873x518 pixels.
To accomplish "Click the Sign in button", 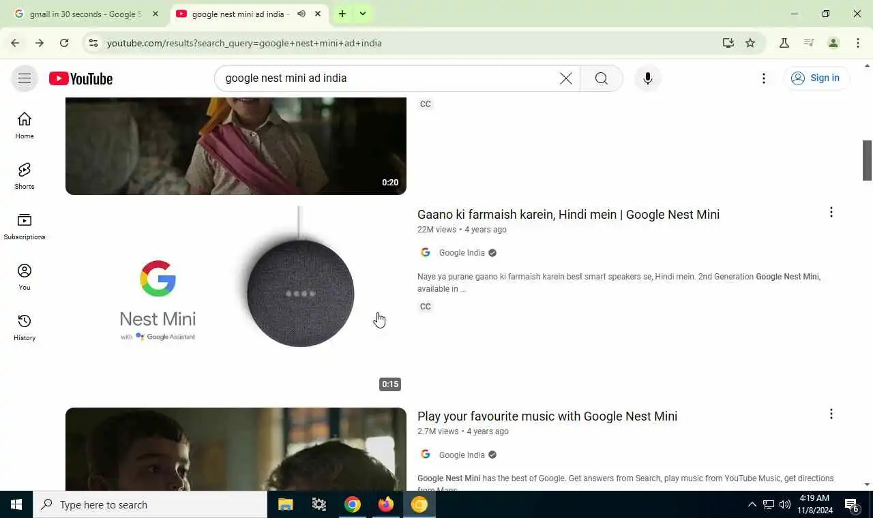I will point(816,78).
